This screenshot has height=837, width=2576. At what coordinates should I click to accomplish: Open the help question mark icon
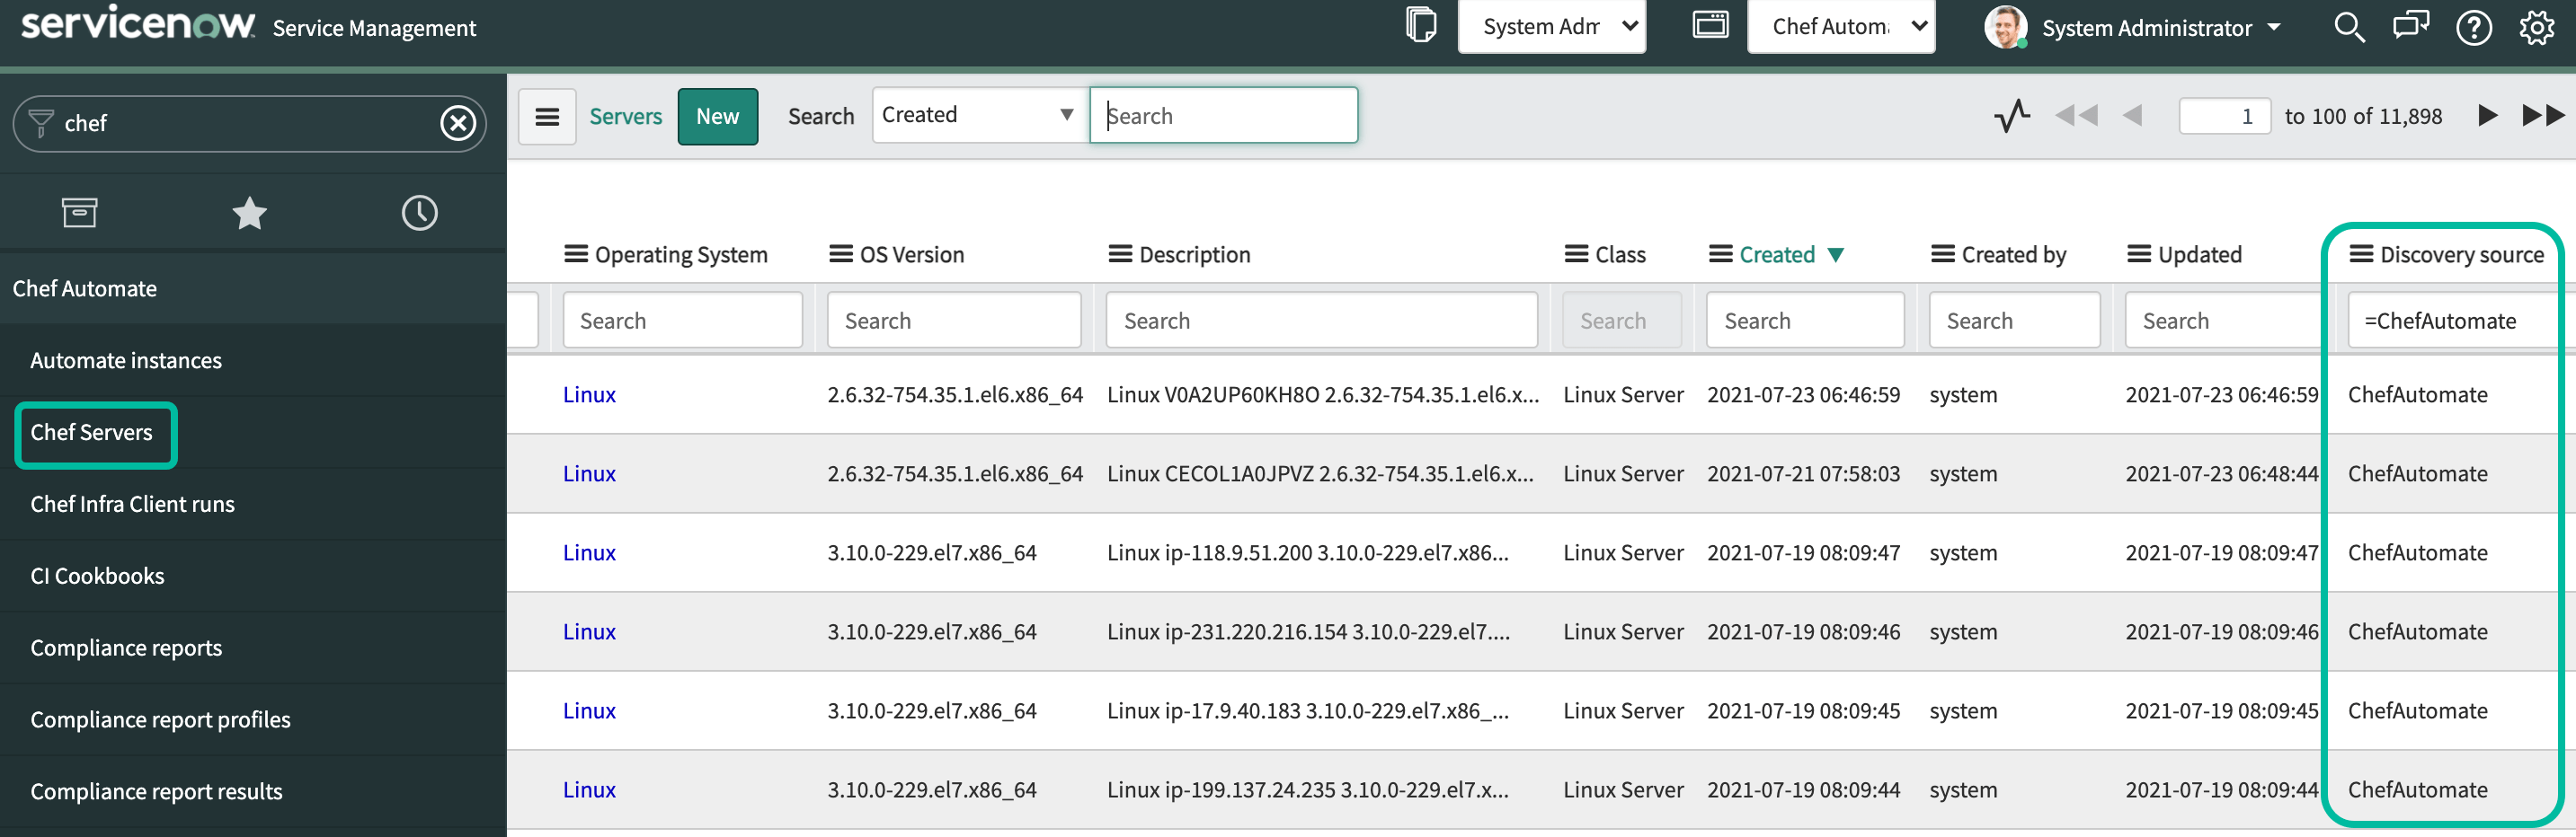(x=2474, y=27)
